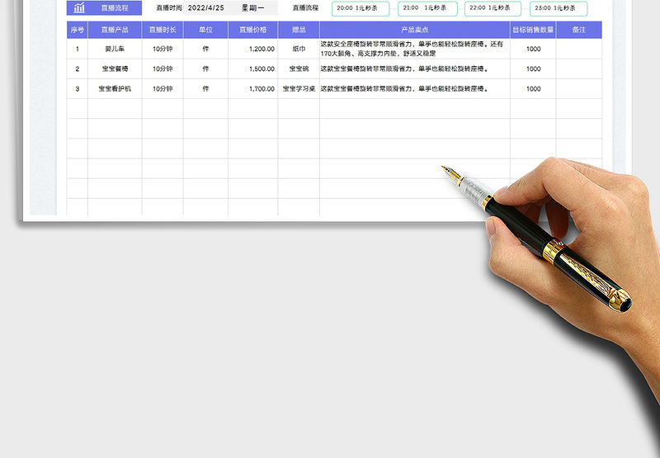Select the 星期一 weekday cell
This screenshot has height=458, width=660.
coord(253,8)
